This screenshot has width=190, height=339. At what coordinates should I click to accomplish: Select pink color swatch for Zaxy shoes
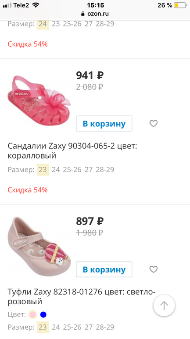(33, 314)
